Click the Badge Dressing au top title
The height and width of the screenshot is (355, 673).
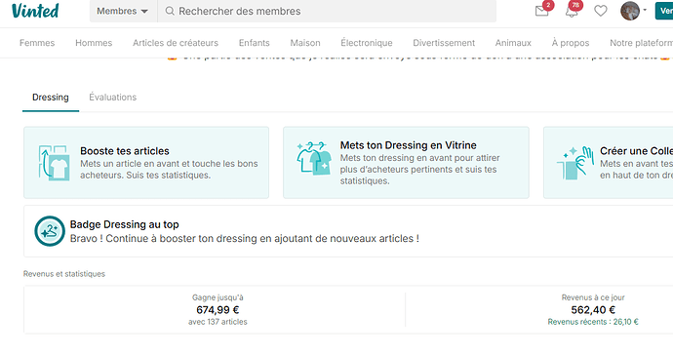tap(125, 224)
